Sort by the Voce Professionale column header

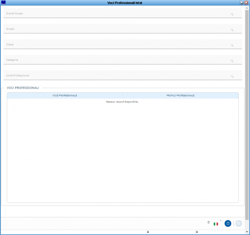[65, 95]
